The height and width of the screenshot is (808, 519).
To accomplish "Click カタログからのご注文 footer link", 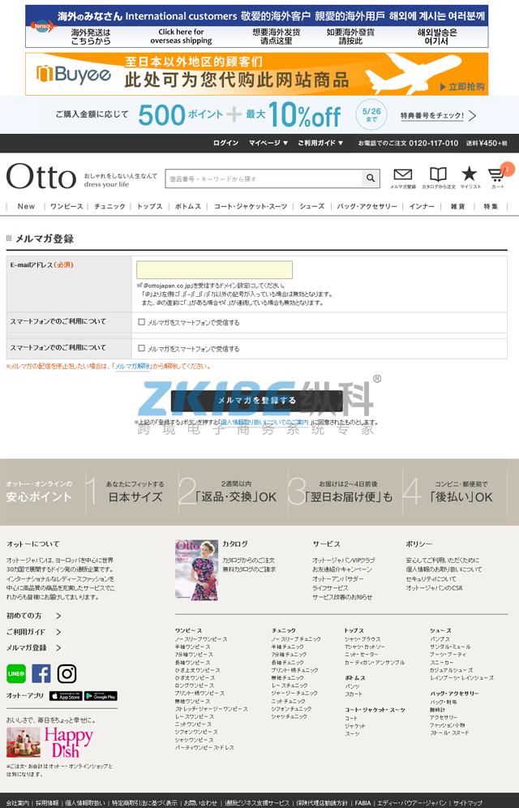I will click(248, 560).
